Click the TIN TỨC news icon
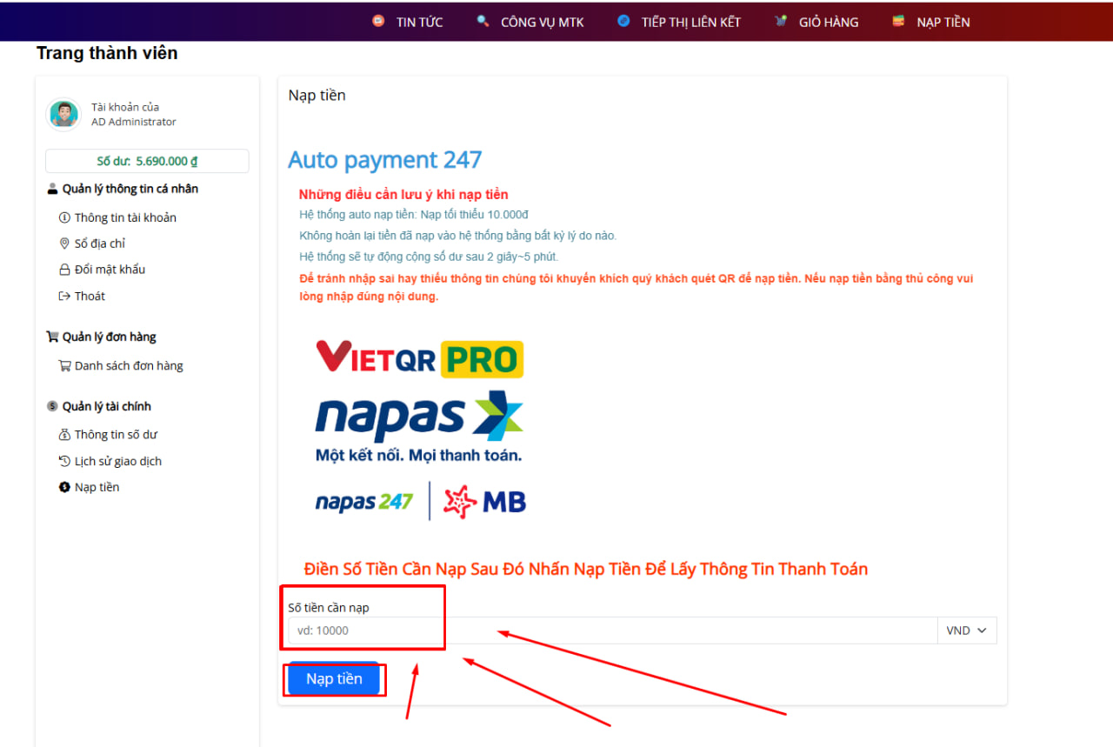 (x=378, y=21)
